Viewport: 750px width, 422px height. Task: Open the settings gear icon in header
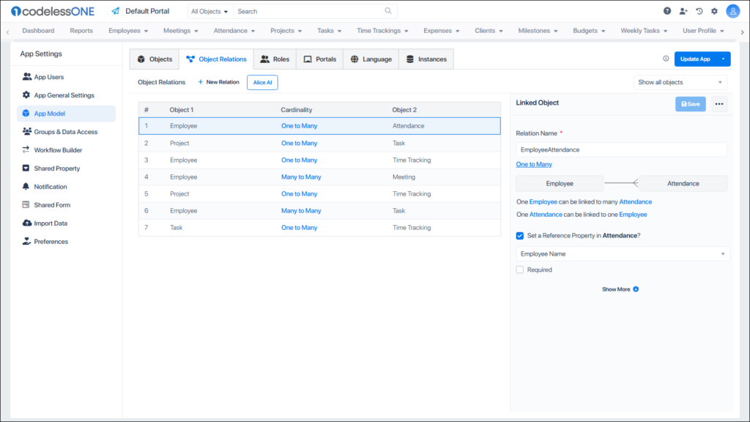714,11
